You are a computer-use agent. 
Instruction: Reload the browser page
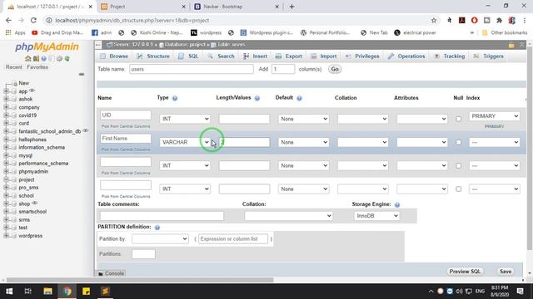33,20
